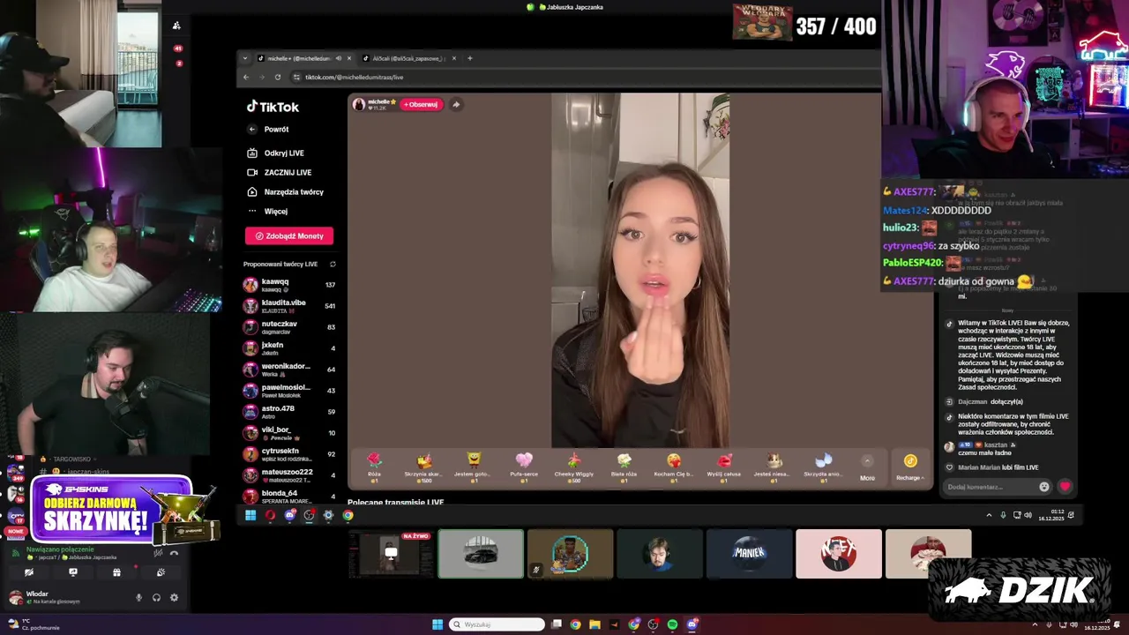The height and width of the screenshot is (635, 1129).
Task: Send the Pufa-serce gift
Action: (x=524, y=467)
